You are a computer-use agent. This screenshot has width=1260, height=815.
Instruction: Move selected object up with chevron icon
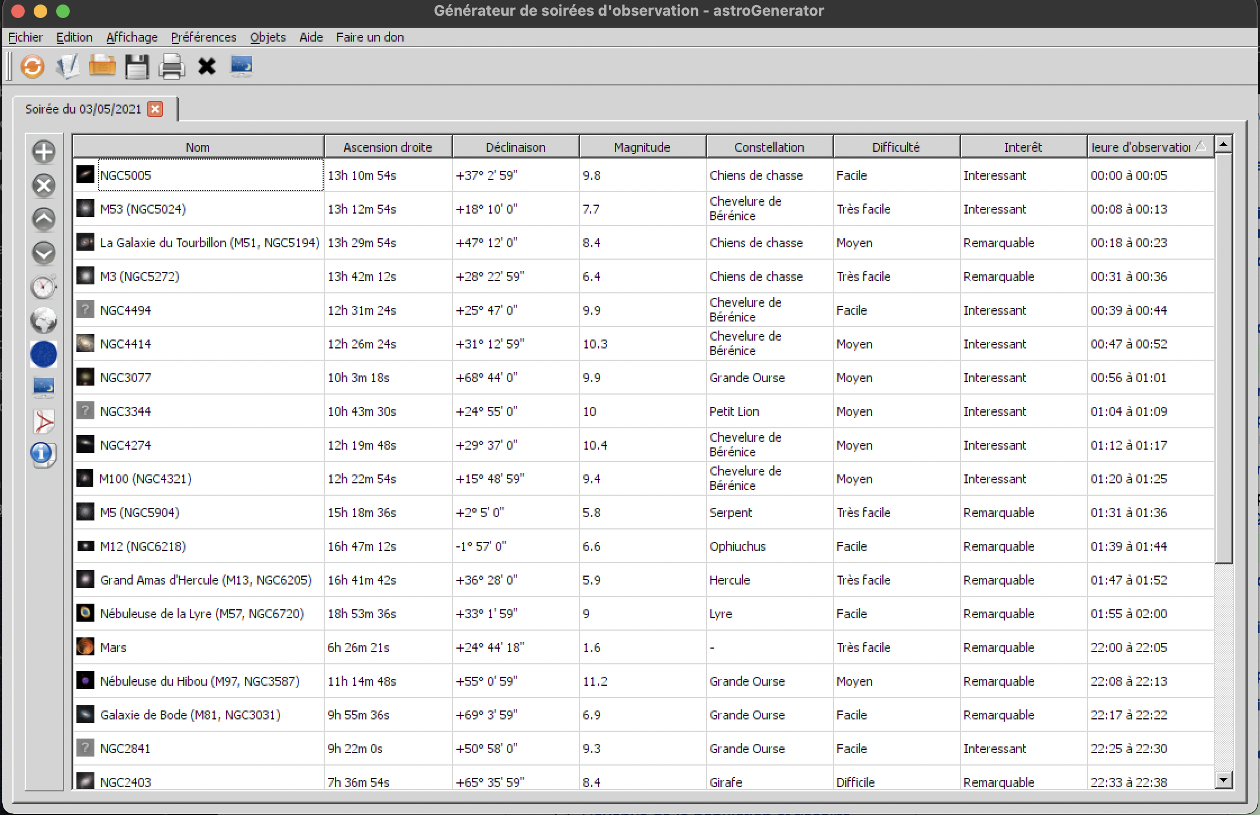tap(44, 219)
